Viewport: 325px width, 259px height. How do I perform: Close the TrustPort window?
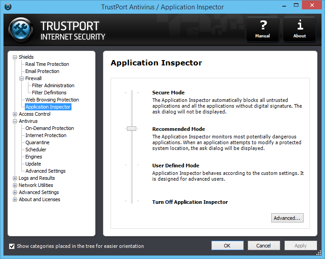point(312,5)
